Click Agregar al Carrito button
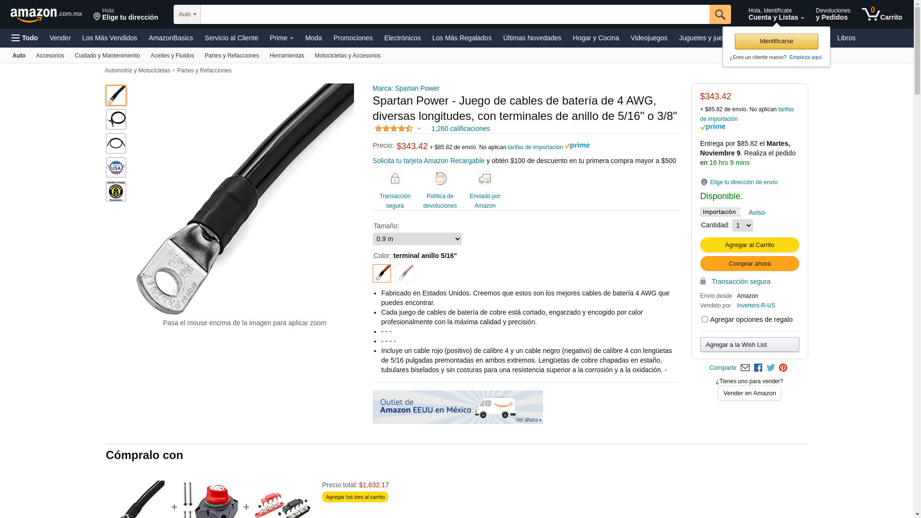 (x=749, y=245)
